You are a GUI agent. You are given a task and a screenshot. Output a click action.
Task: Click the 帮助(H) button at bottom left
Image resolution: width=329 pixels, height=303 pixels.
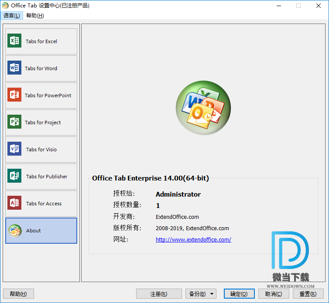pyautogui.click(x=18, y=294)
